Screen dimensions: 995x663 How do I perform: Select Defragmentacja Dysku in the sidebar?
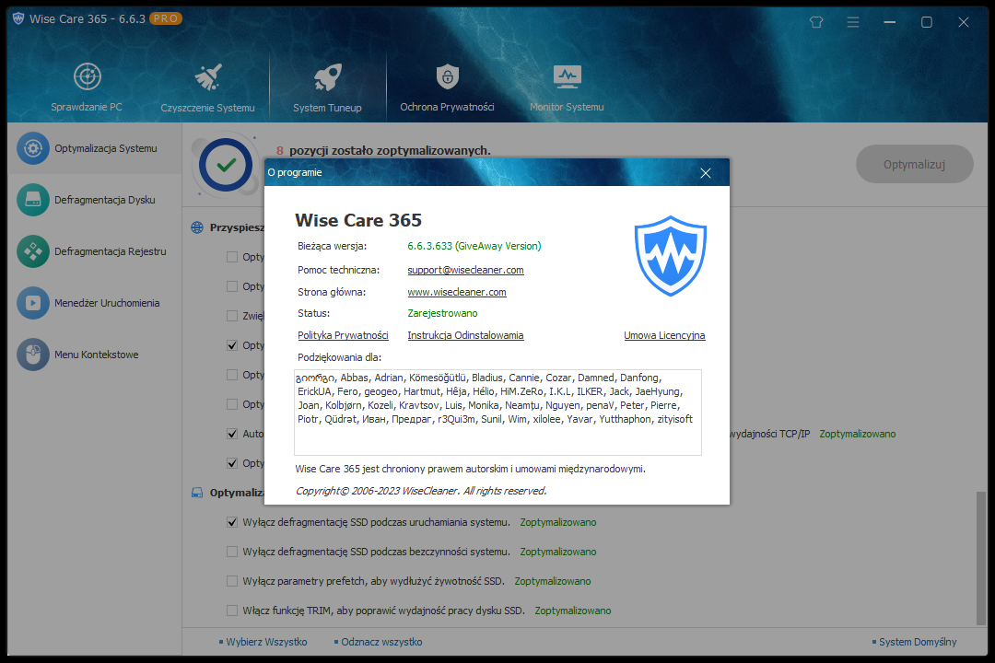(x=95, y=200)
